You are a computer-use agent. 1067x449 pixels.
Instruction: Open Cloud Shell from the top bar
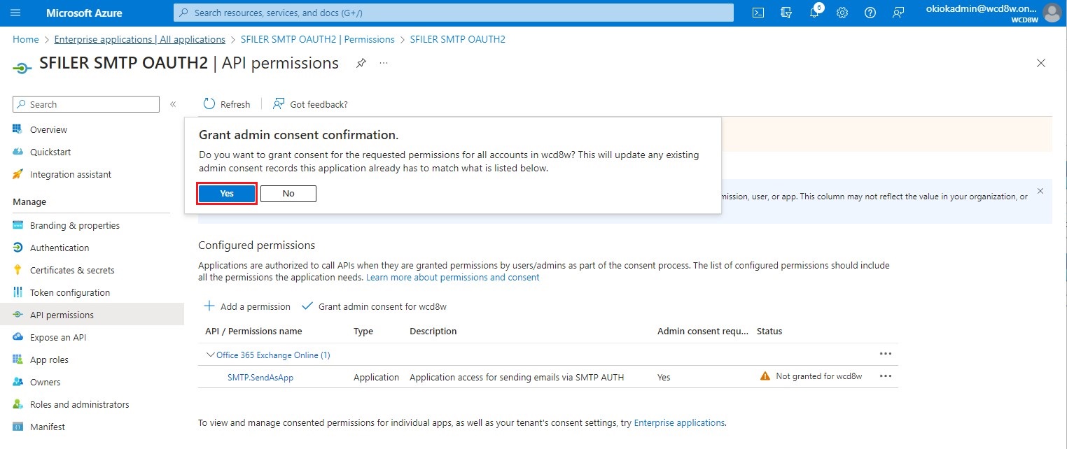click(758, 13)
